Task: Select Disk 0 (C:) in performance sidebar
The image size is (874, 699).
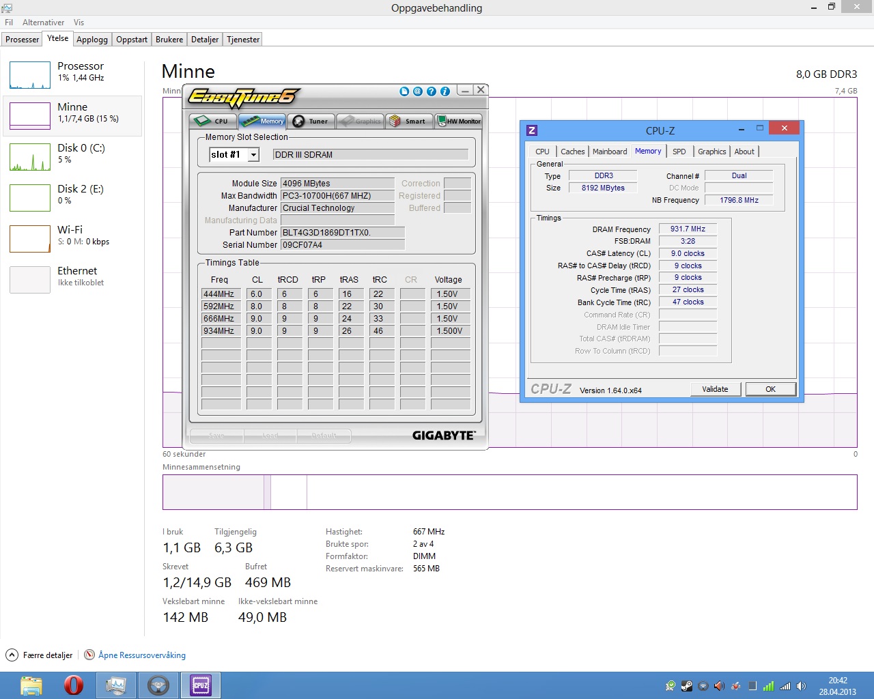Action: coord(72,157)
